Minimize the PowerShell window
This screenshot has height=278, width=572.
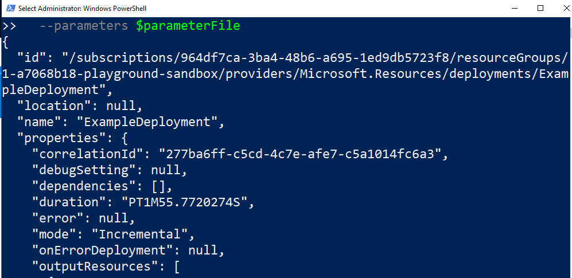click(x=515, y=9)
